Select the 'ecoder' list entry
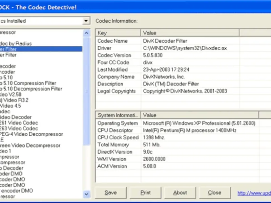Screen dimensions: 271x203 coord(8,66)
